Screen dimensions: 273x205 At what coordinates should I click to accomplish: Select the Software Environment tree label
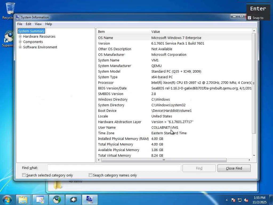40,47
